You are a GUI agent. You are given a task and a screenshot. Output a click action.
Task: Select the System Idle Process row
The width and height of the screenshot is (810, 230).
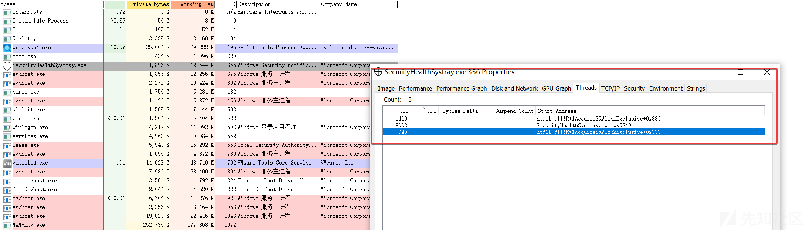click(200, 21)
